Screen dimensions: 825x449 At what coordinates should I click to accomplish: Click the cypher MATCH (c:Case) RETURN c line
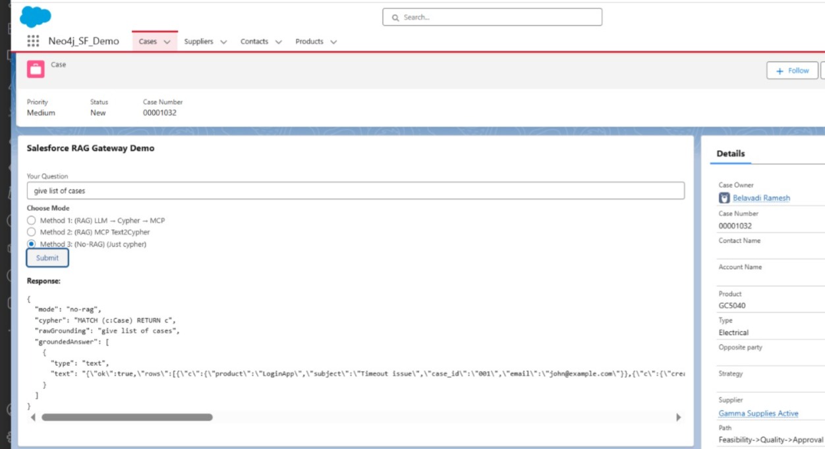pos(105,319)
